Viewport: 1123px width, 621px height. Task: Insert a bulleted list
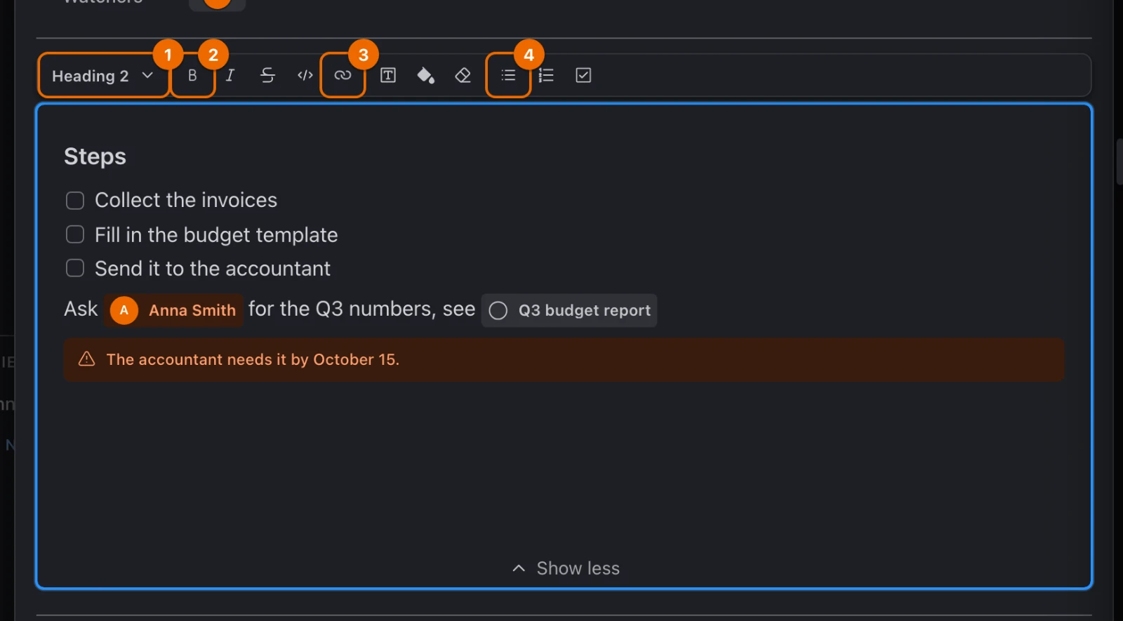[x=508, y=75]
